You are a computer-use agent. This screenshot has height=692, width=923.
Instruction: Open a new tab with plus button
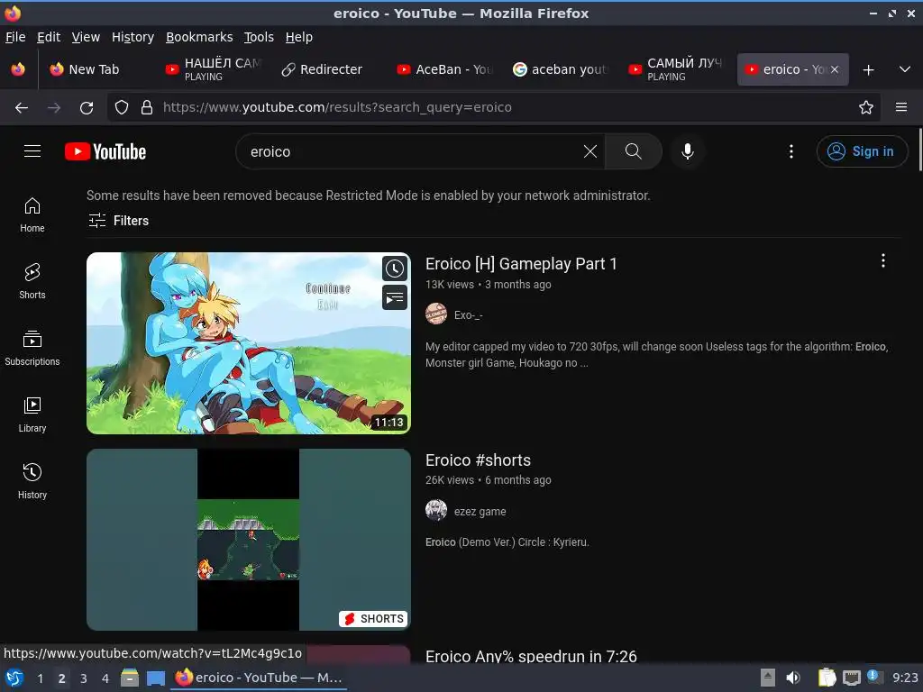[868, 70]
